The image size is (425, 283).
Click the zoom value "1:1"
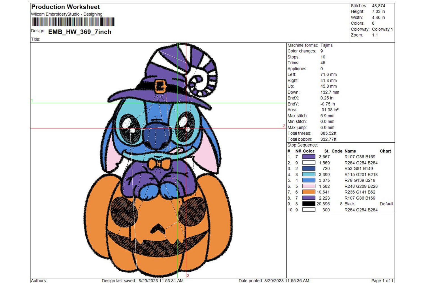coord(375,35)
